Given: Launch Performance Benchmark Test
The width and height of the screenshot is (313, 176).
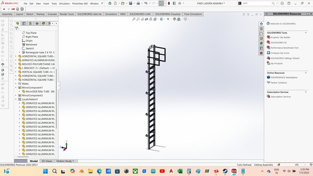Looking at the screenshot, I should [x=284, y=48].
